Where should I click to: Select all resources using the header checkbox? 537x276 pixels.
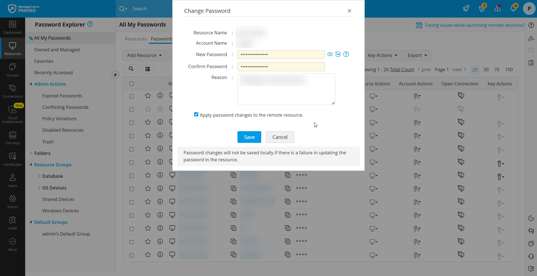point(131,83)
